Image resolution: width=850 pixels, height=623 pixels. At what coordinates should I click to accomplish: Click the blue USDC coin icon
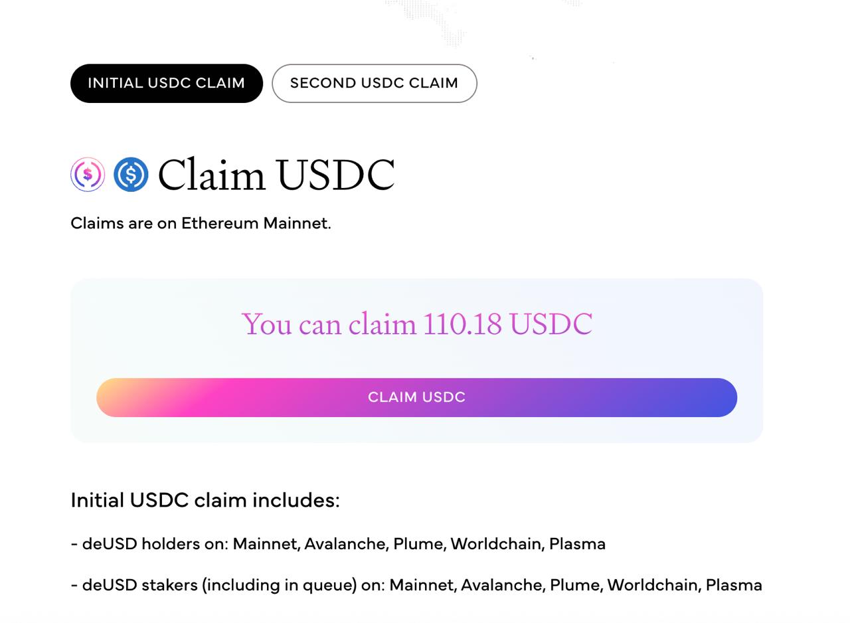(x=131, y=175)
